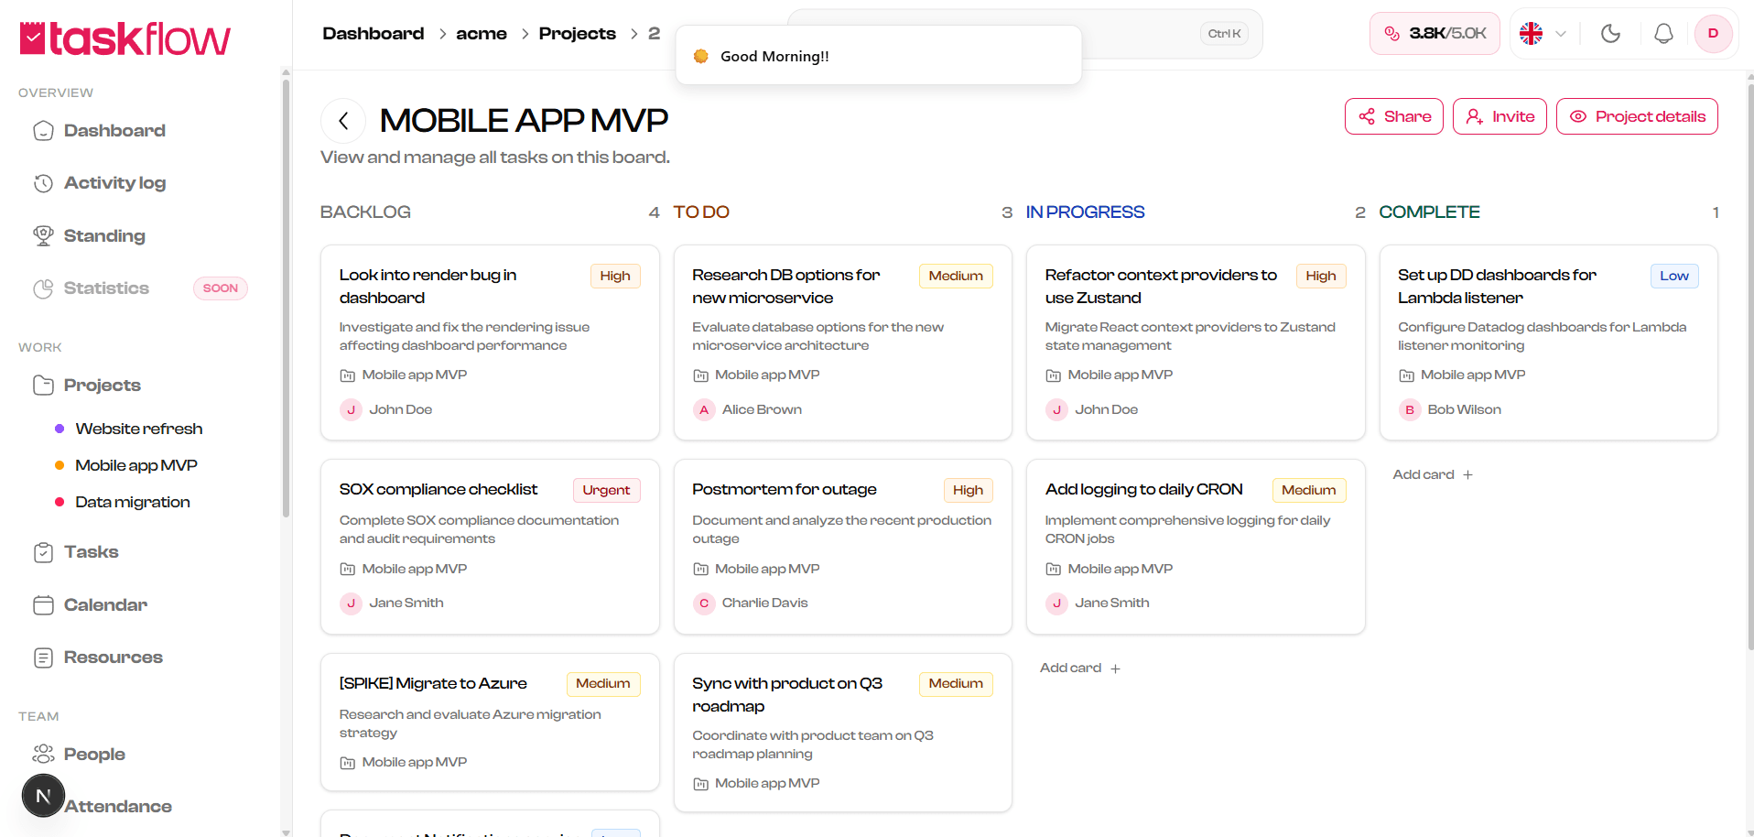Image resolution: width=1754 pixels, height=837 pixels.
Task: Click the back arrow next to MOBILE APP MVP
Action: (343, 121)
